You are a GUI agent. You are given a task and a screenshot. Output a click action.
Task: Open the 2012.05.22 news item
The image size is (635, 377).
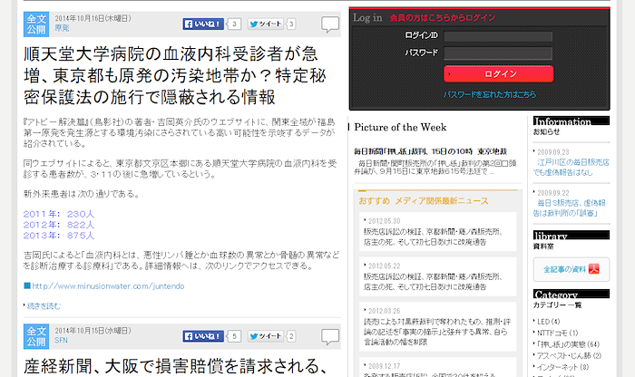click(437, 276)
